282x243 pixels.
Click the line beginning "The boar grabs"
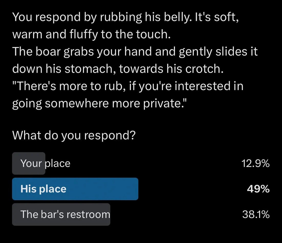[x=135, y=52]
